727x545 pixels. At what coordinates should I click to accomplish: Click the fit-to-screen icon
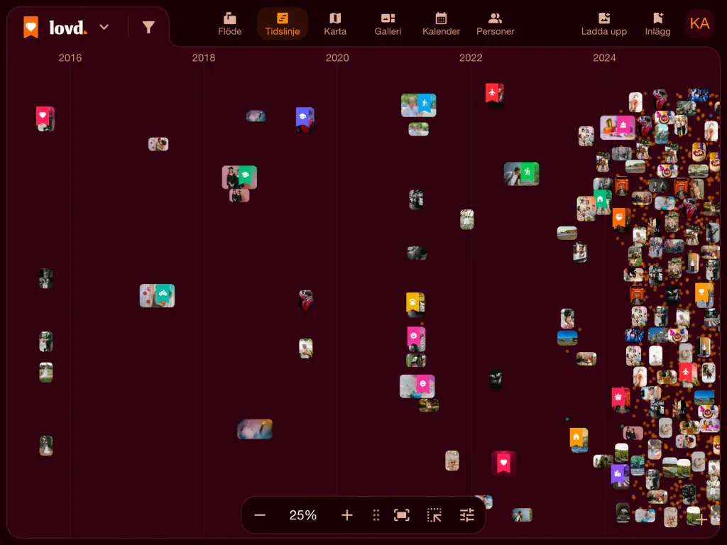[402, 515]
